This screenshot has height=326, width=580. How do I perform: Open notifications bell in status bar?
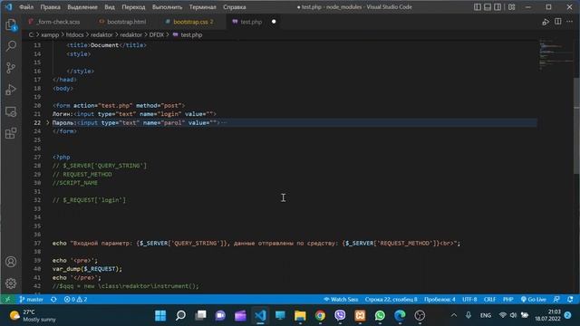click(570, 300)
